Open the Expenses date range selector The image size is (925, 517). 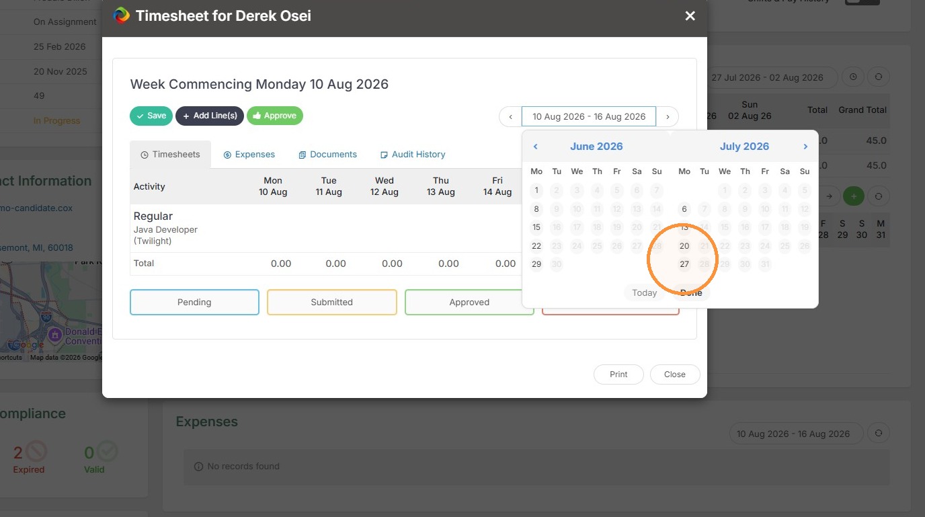(793, 434)
